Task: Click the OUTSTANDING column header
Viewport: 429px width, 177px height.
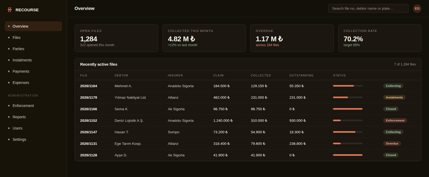Action: click(x=301, y=75)
